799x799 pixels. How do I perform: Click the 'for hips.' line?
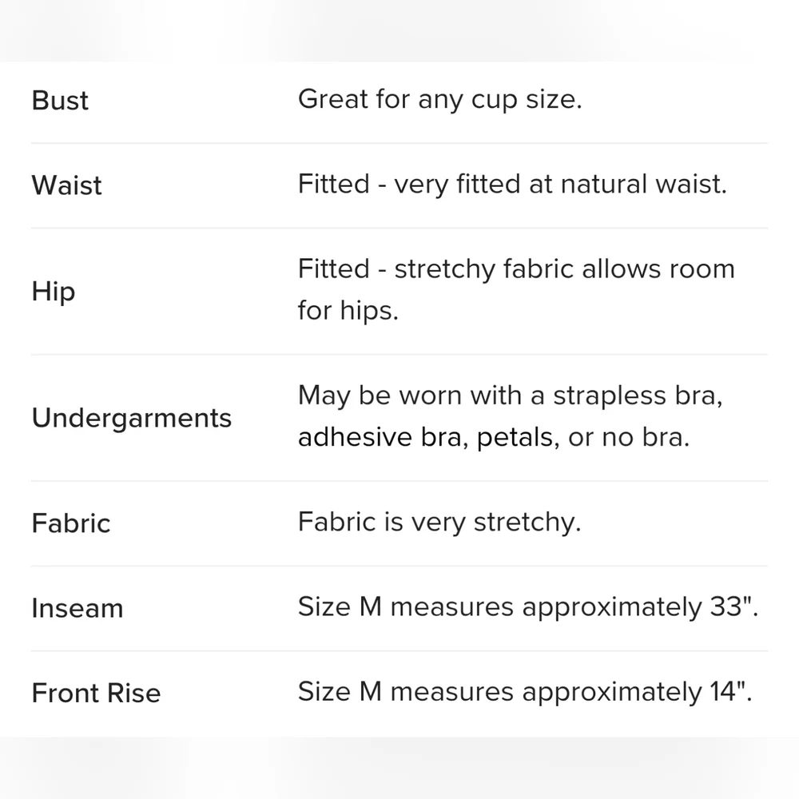click(x=348, y=310)
